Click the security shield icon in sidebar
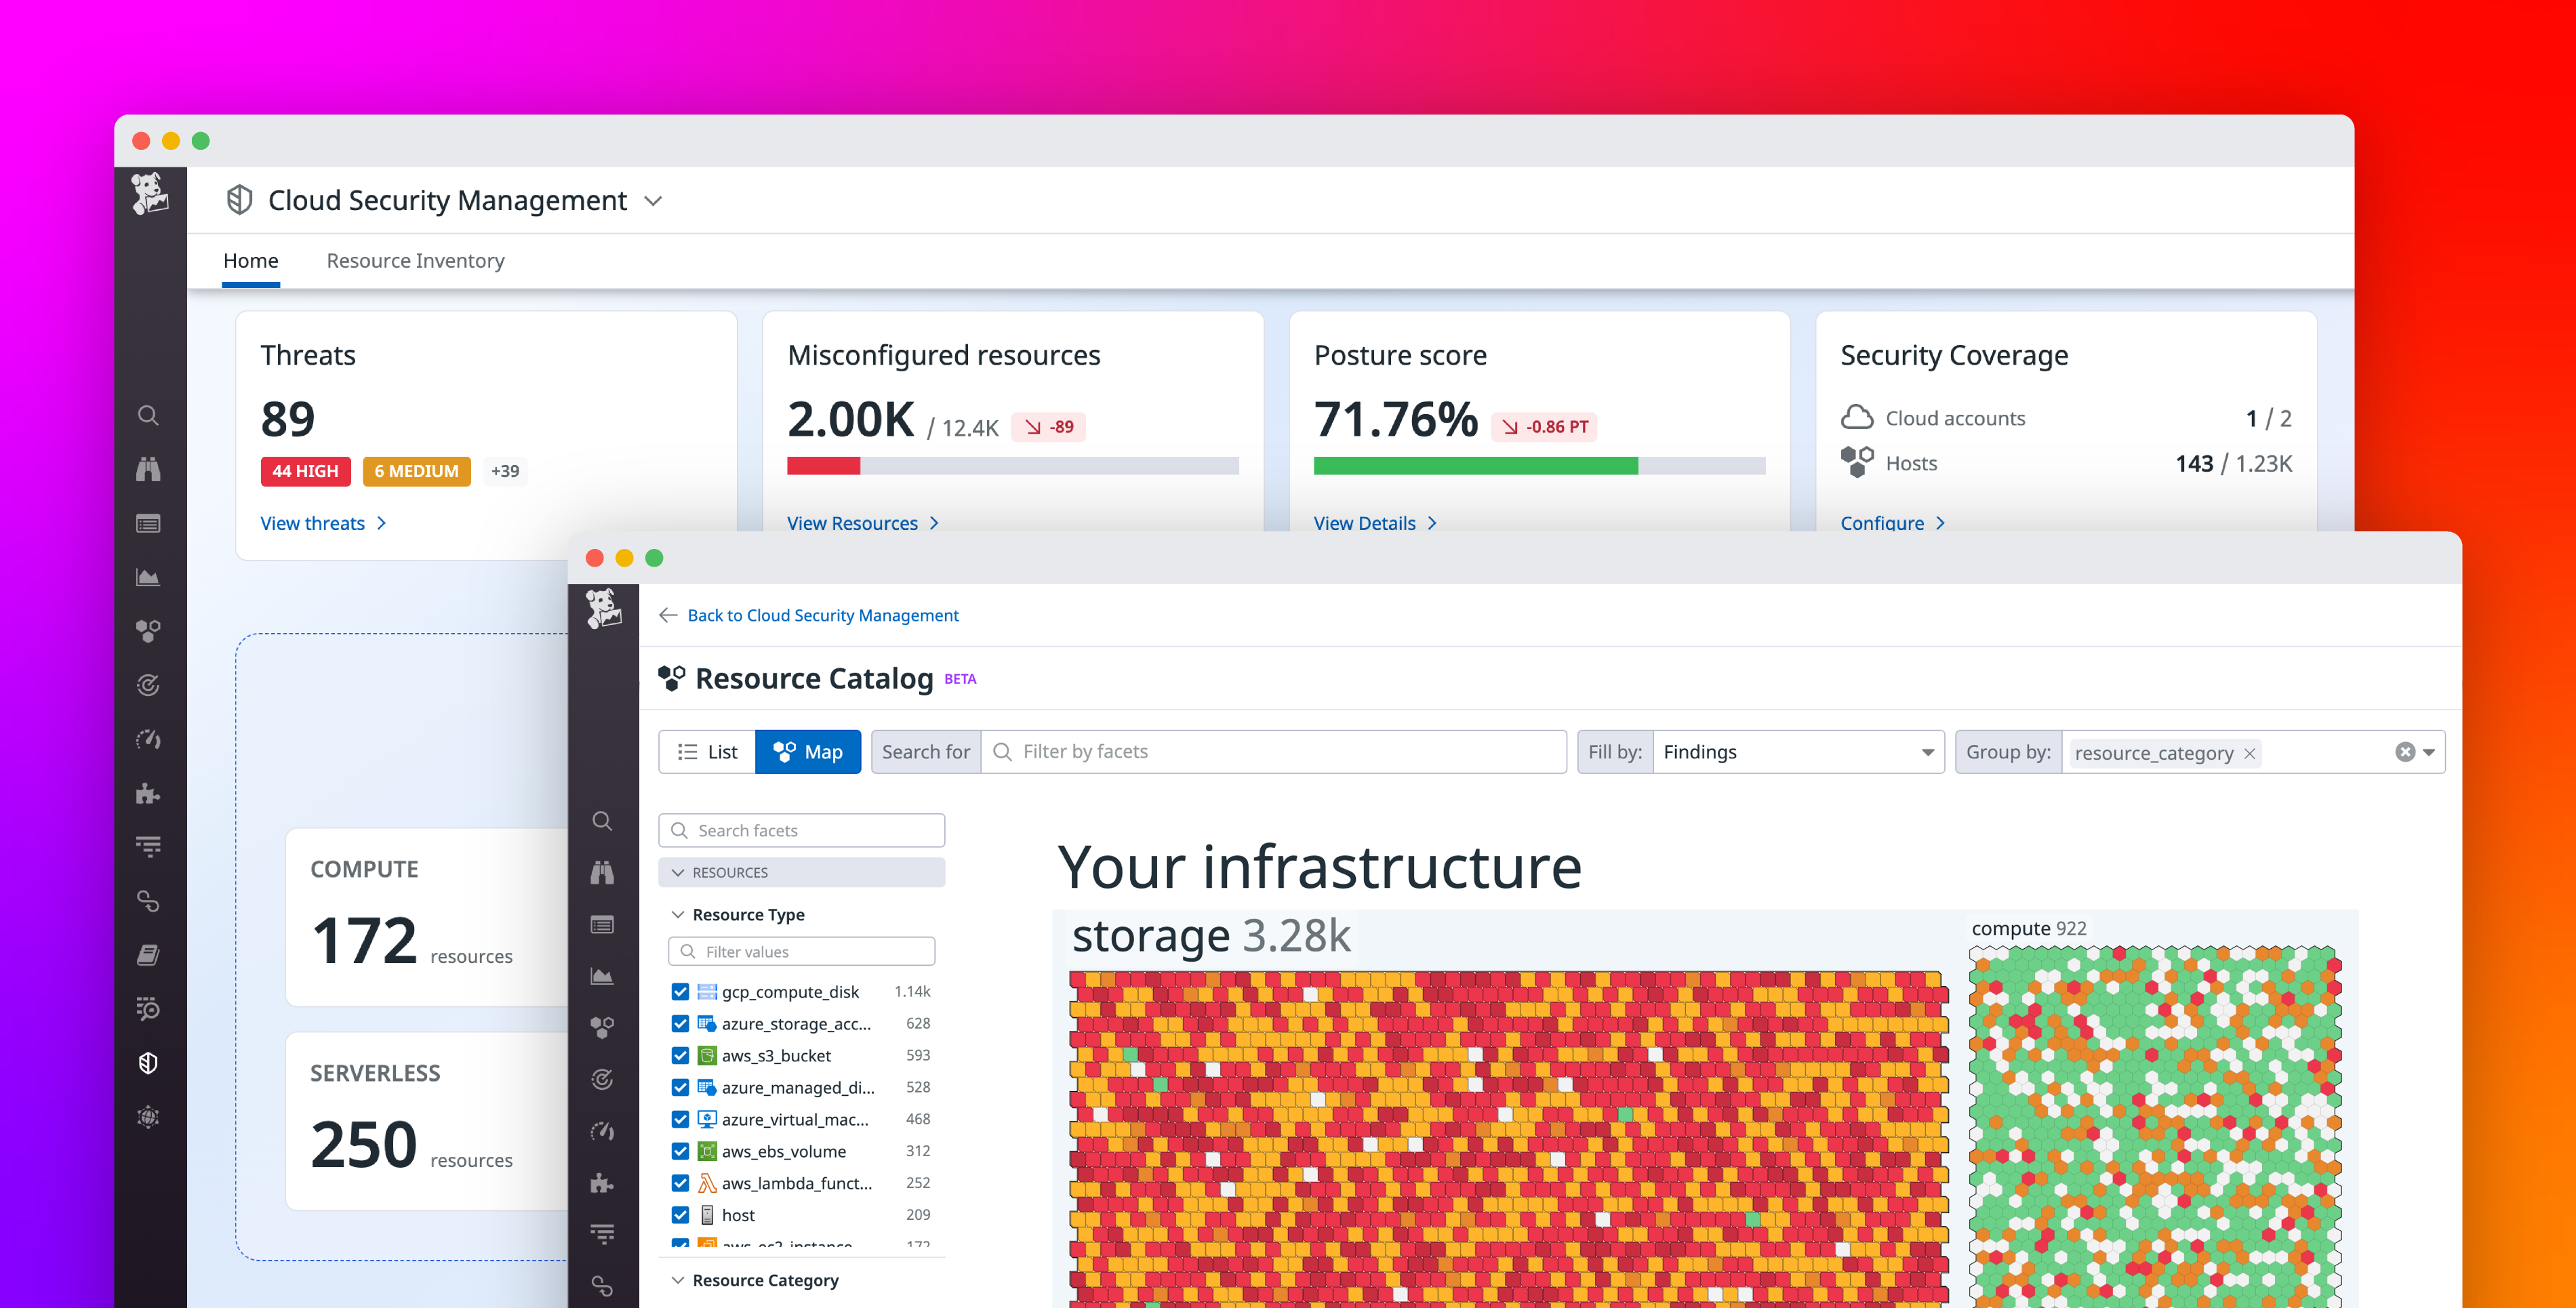 (149, 1063)
